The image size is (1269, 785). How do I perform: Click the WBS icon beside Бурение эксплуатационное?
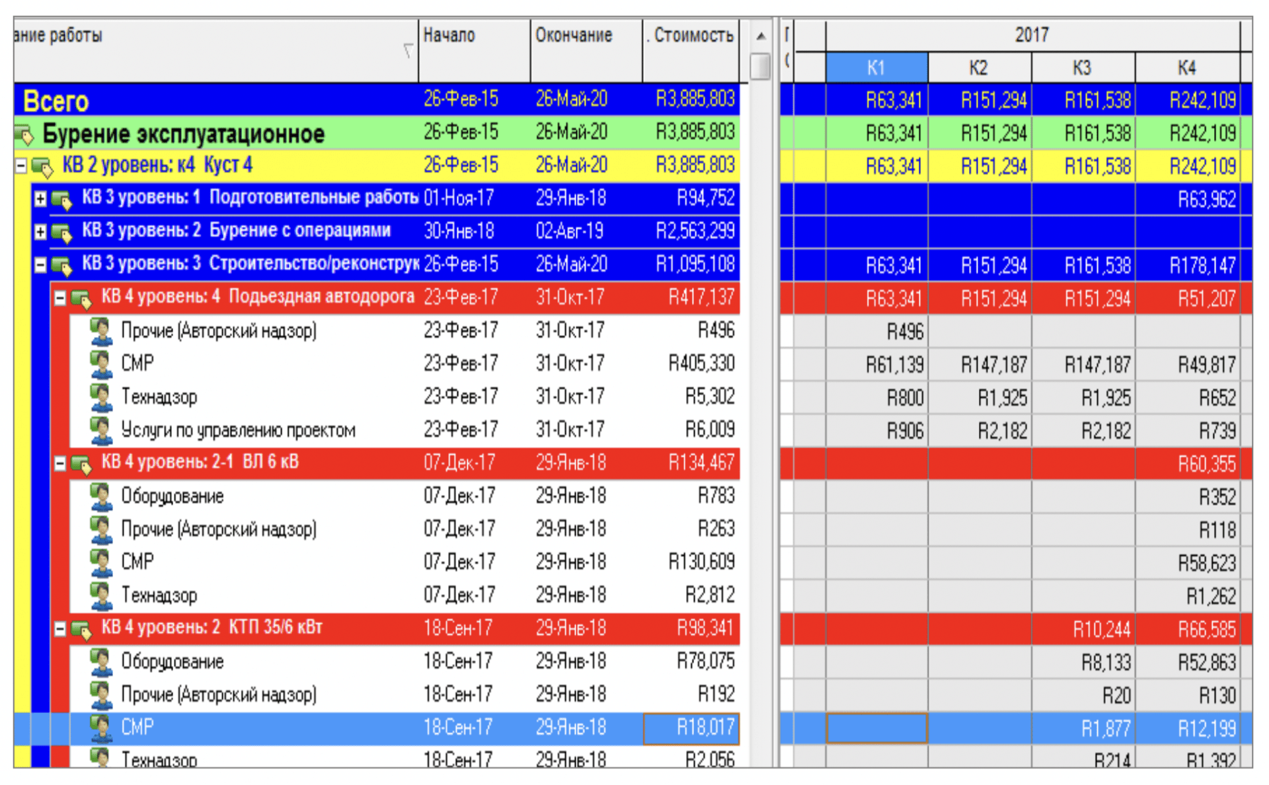tap(24, 134)
